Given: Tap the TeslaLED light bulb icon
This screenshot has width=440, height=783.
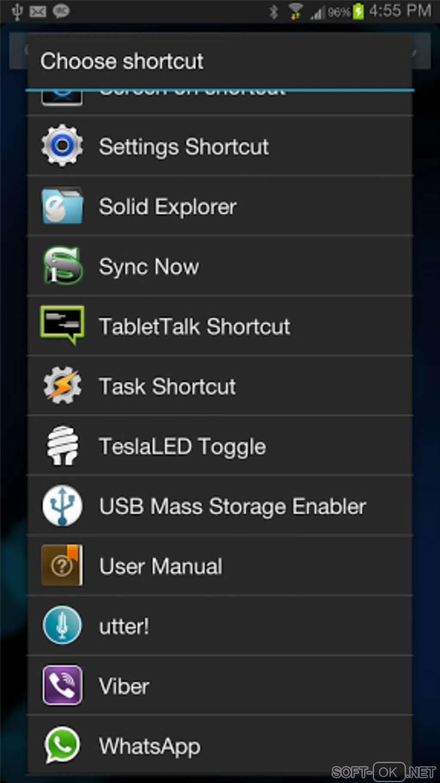Looking at the screenshot, I should tap(62, 446).
